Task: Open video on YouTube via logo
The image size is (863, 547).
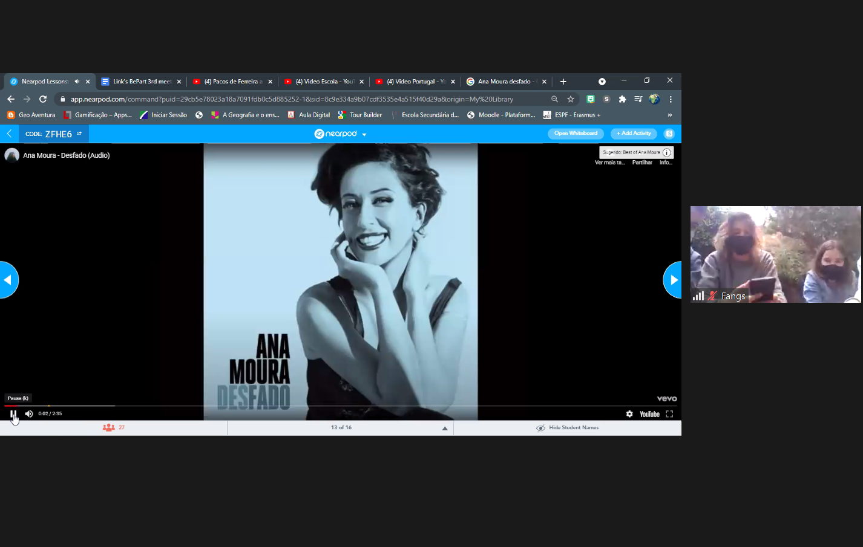Action: click(x=649, y=414)
